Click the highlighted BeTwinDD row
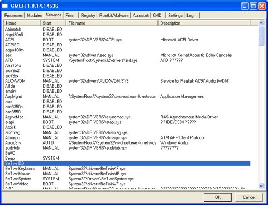 [127, 164]
